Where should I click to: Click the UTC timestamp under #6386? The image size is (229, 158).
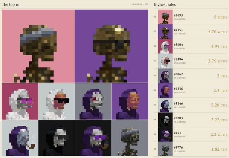coord(179,63)
